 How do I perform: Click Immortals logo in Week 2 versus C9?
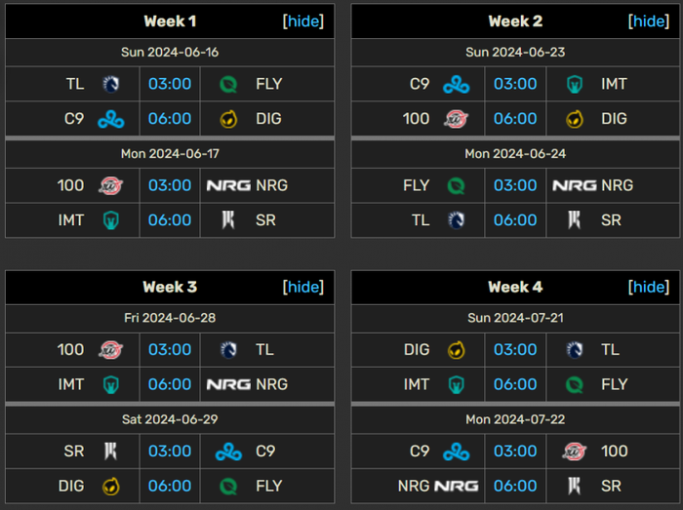tap(574, 84)
